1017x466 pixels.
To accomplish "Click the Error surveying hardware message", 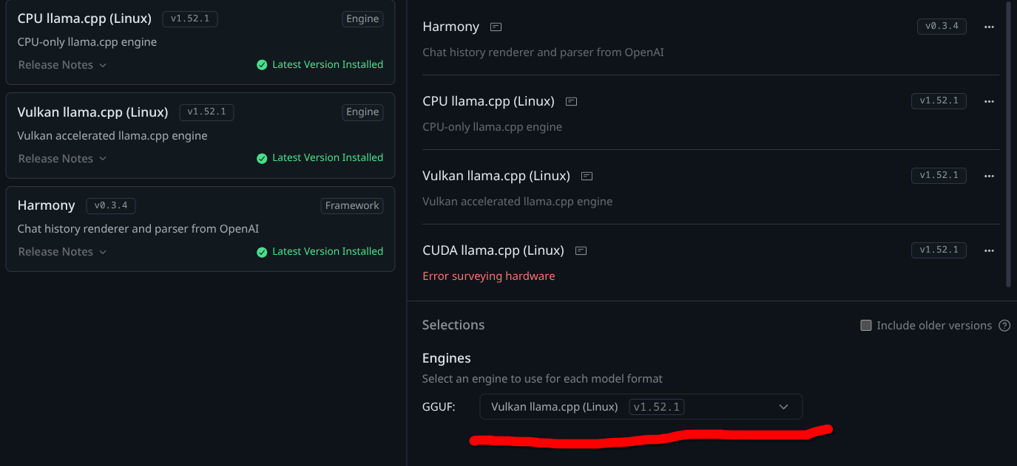I will pyautogui.click(x=488, y=276).
